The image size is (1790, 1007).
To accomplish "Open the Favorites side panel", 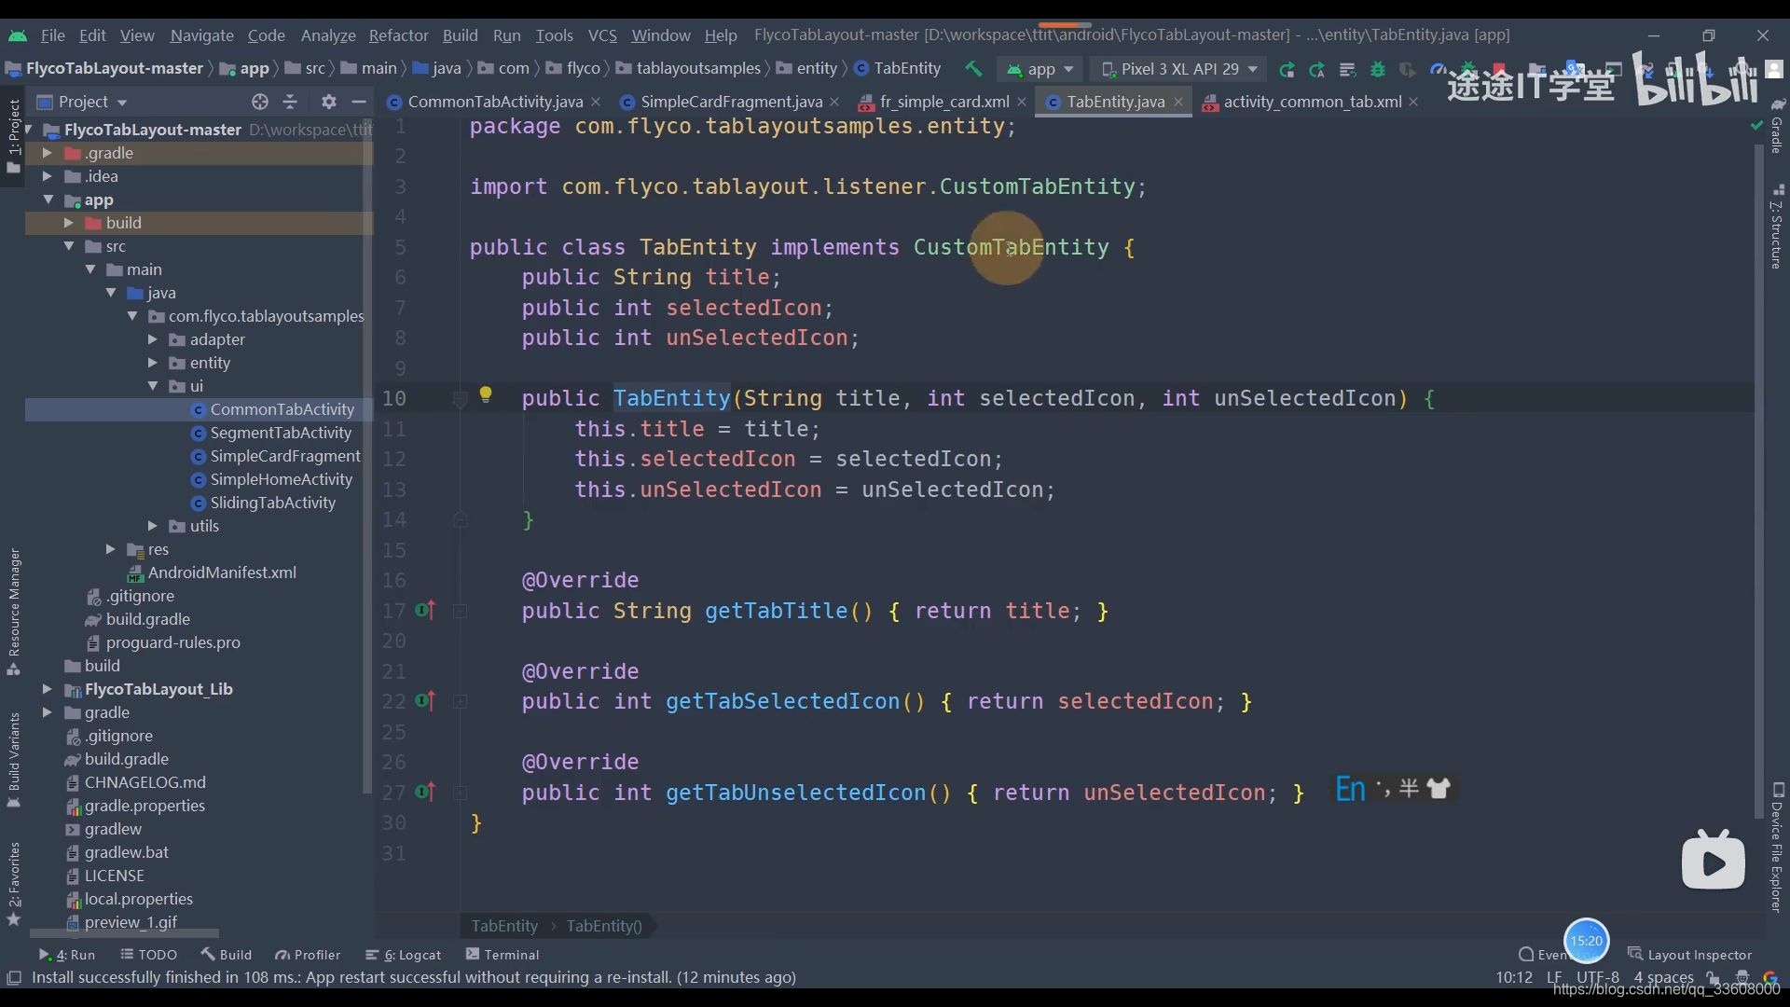I will (x=14, y=882).
